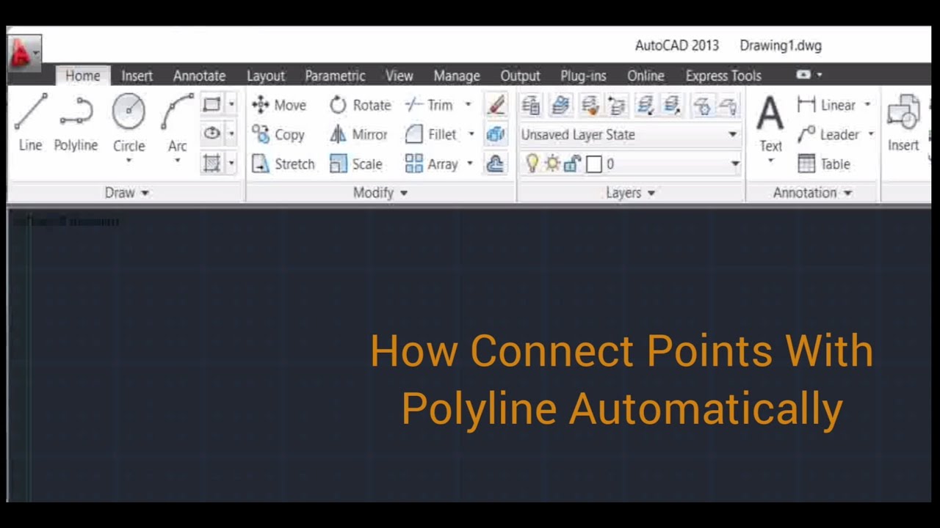Click layer 0 color swatch
The width and height of the screenshot is (940, 528).
[x=594, y=164]
